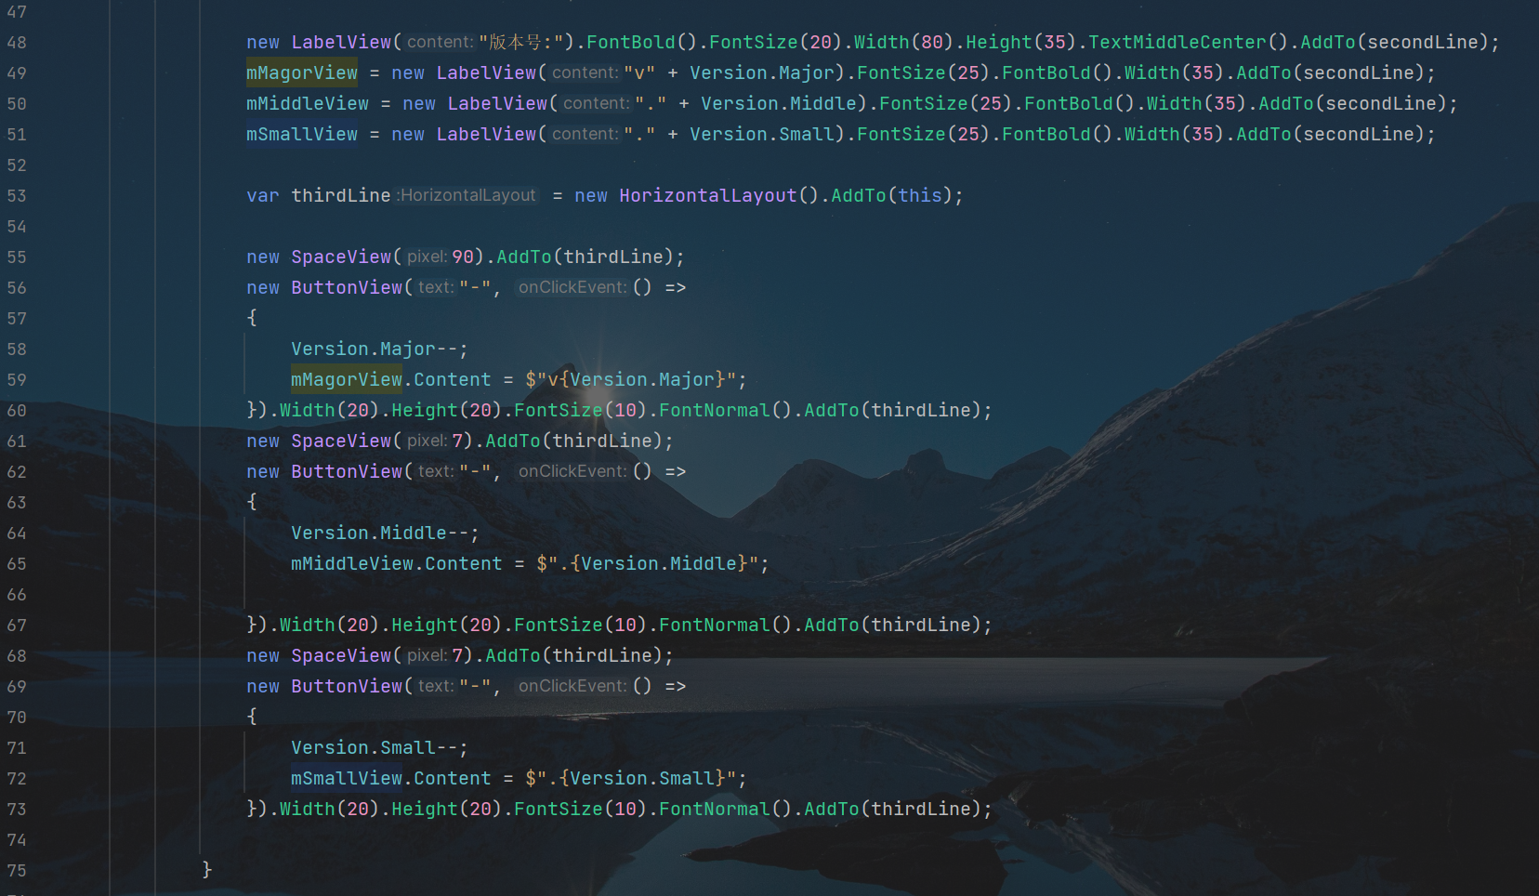Image resolution: width=1539 pixels, height=896 pixels.
Task: Click SpaceView on line 55
Action: pyautogui.click(x=341, y=257)
